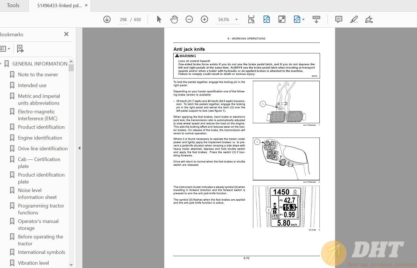Screen dimensions: 417x268
Task: Click bookmark icon beside 'Vibration level'
Action: [x=12, y=263]
